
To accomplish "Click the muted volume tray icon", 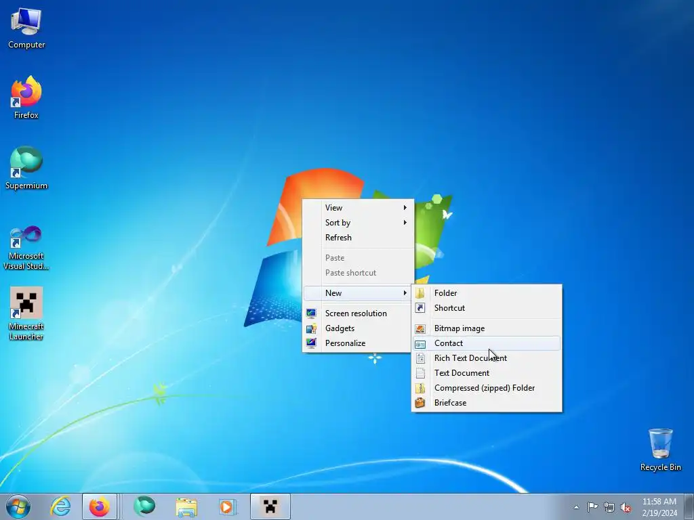I will point(626,507).
